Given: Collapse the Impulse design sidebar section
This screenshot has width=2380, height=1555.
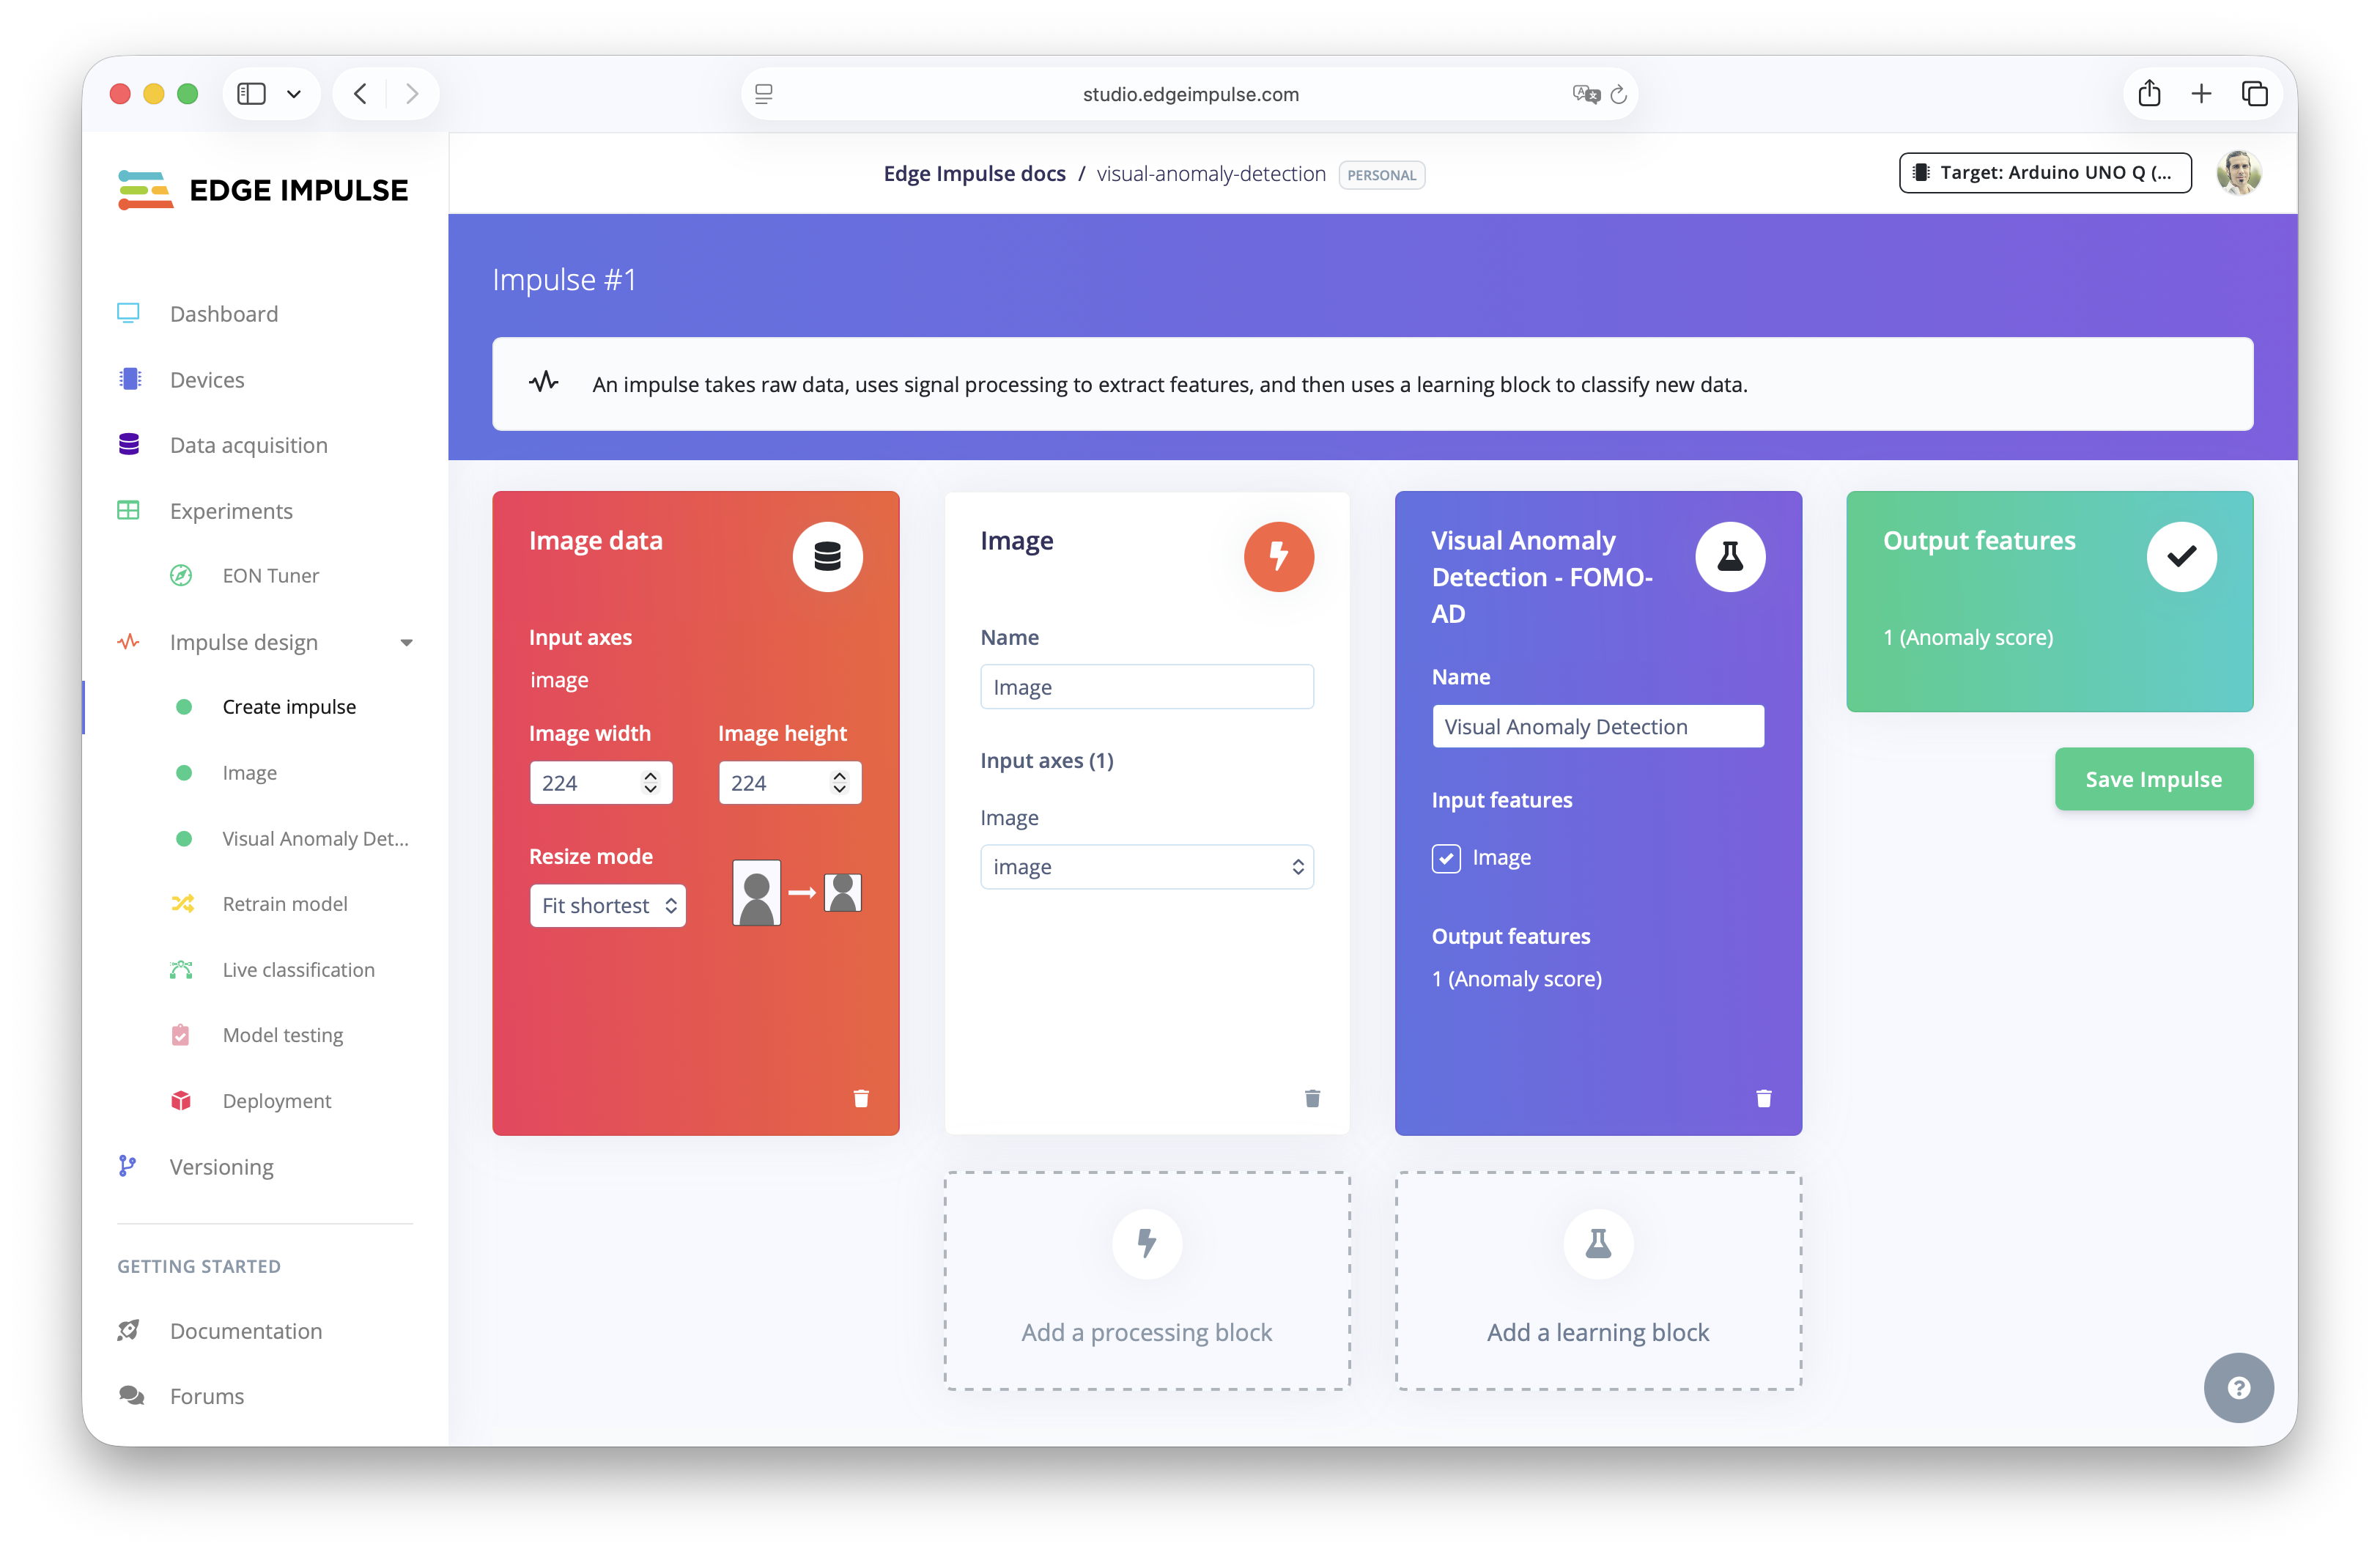Looking at the screenshot, I should tap(406, 642).
